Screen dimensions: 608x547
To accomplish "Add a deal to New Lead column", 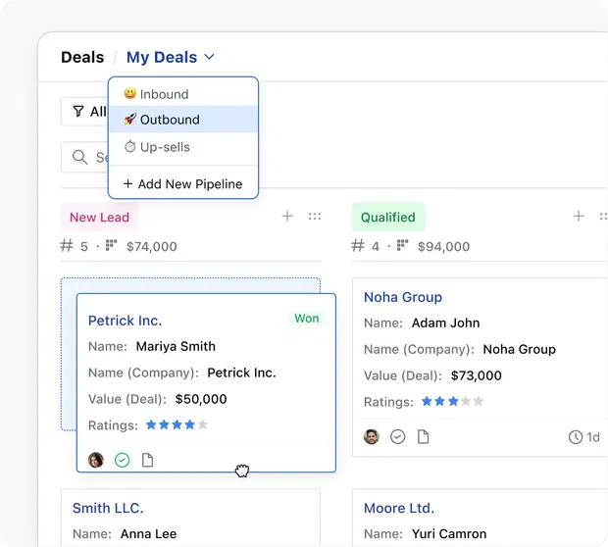I will (x=287, y=216).
